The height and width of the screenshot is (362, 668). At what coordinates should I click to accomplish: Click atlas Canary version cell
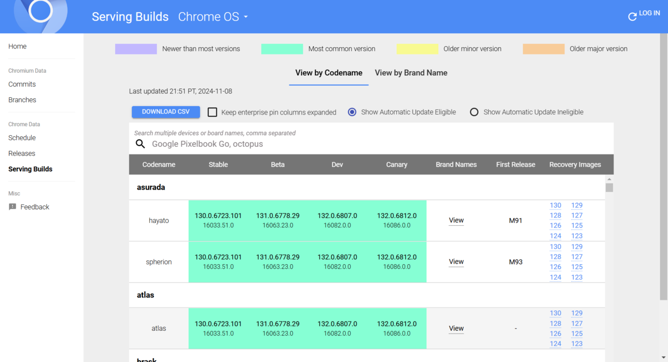click(x=397, y=328)
